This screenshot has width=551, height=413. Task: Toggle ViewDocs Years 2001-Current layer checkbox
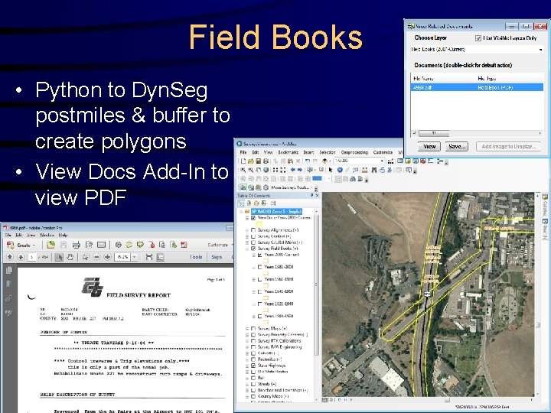click(253, 218)
